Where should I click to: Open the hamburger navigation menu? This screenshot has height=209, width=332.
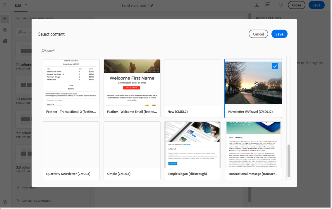pos(4,5)
